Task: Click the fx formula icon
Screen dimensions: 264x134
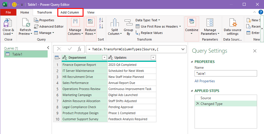Action: 79,49
